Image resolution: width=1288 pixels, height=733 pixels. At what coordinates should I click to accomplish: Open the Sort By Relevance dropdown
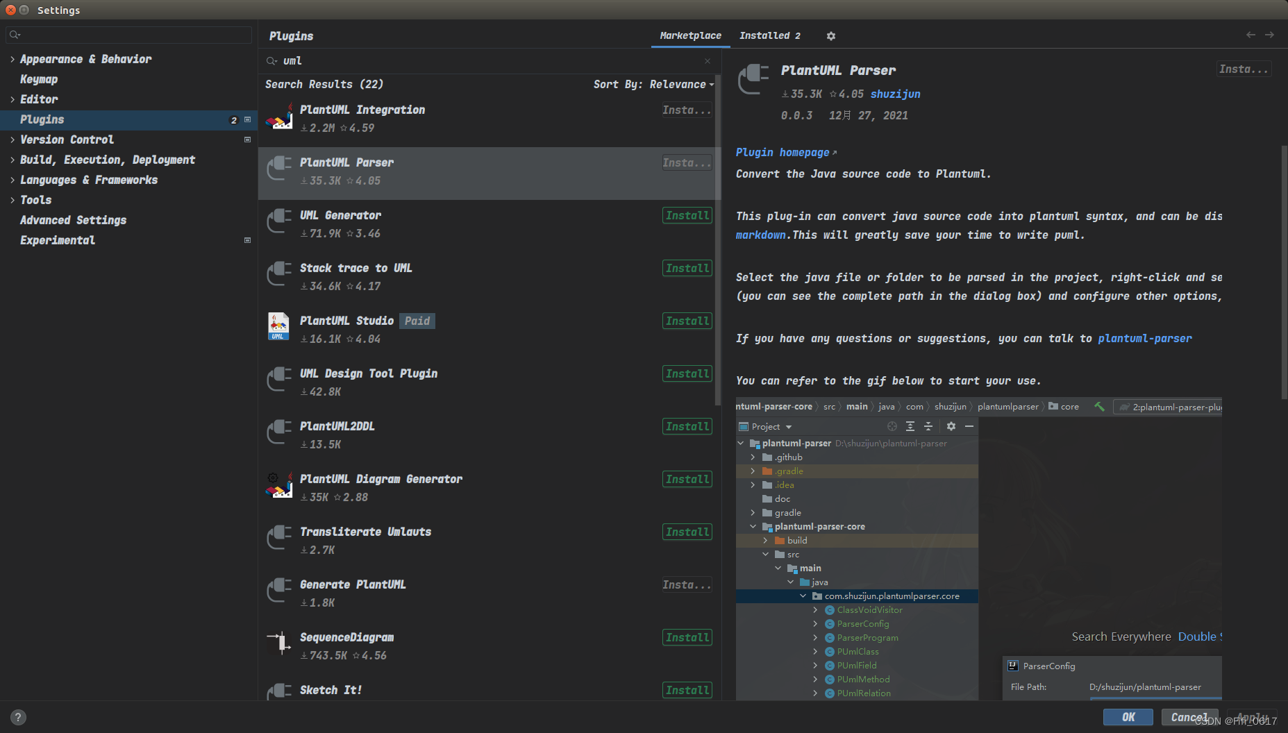point(653,85)
